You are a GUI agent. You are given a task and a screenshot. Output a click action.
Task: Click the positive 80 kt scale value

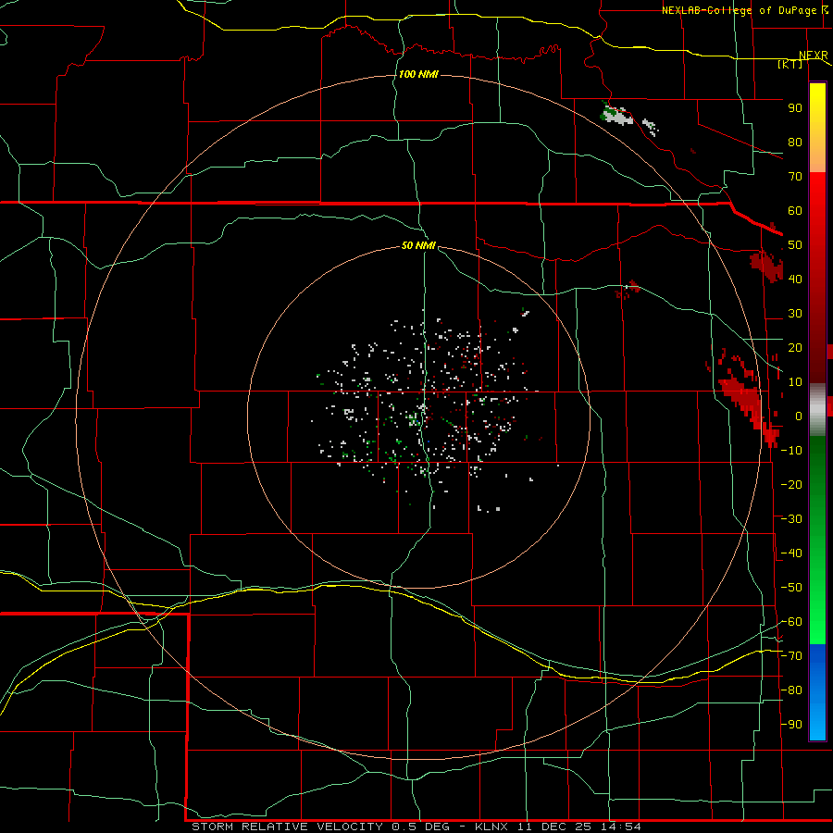click(x=795, y=143)
